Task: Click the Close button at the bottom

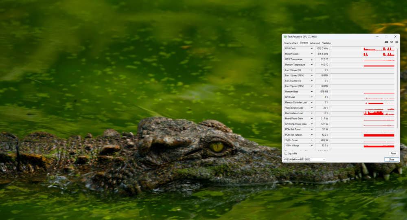Action: point(391,159)
